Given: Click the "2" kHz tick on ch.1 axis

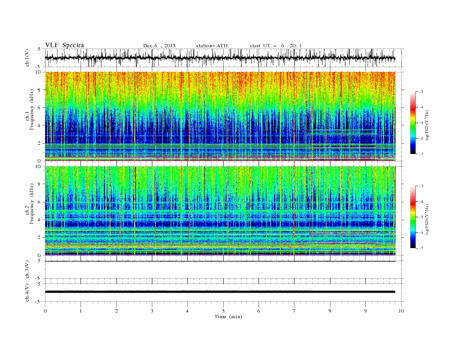Looking at the screenshot, I should [x=40, y=143].
